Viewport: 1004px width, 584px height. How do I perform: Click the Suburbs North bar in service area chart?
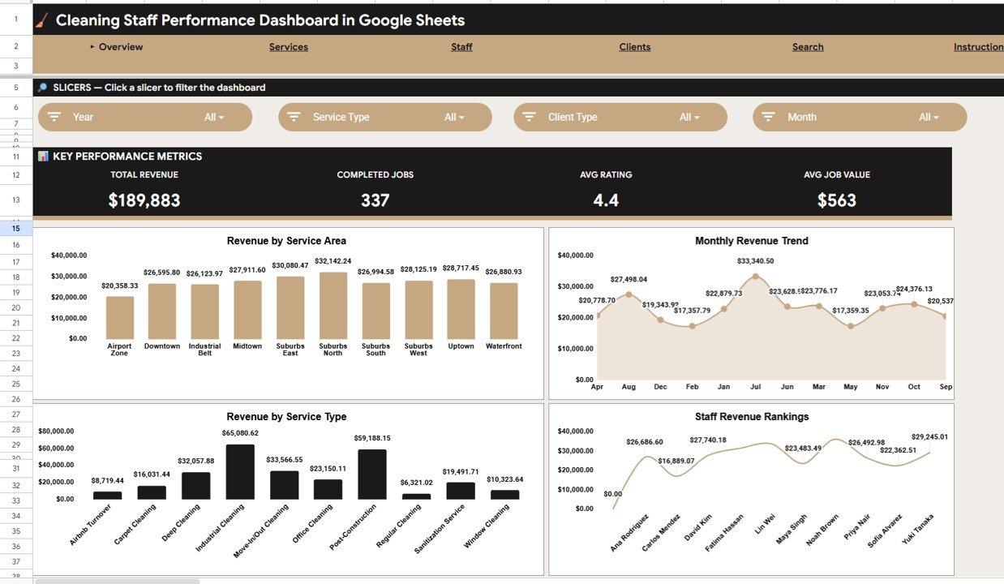pyautogui.click(x=333, y=306)
